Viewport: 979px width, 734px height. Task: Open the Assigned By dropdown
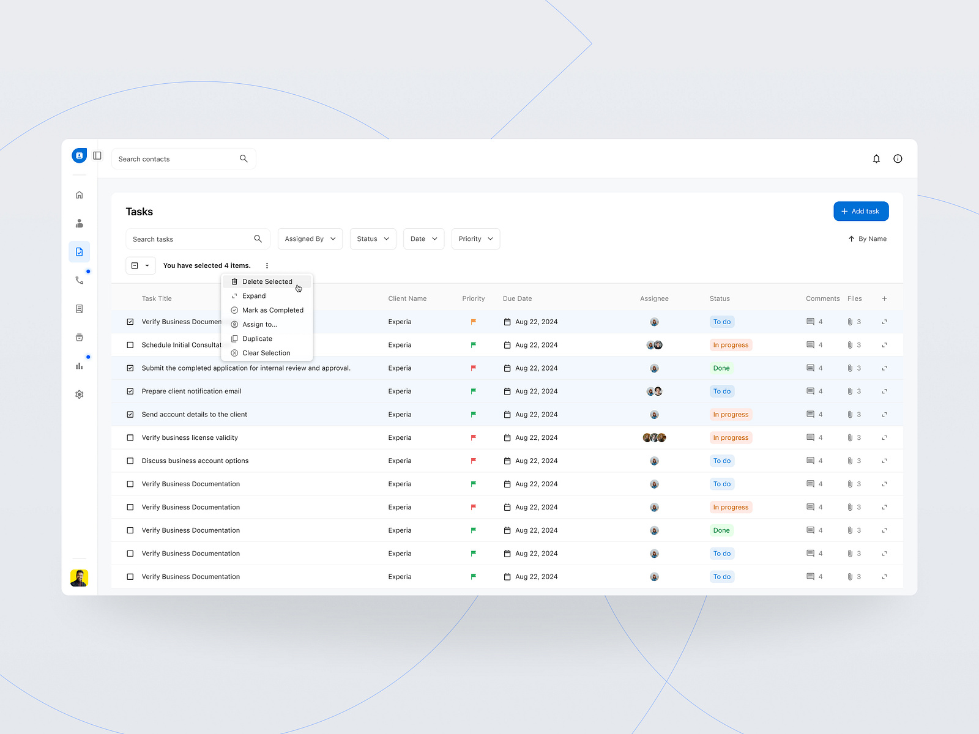pos(310,239)
